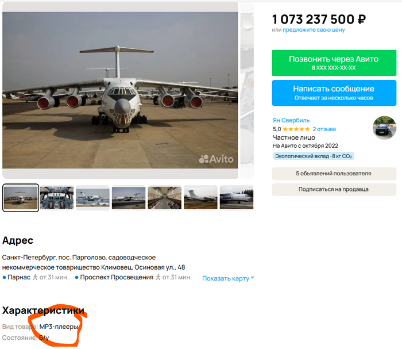Click the seller's round avatar photo
This screenshot has height=349, width=402.
pyautogui.click(x=384, y=128)
